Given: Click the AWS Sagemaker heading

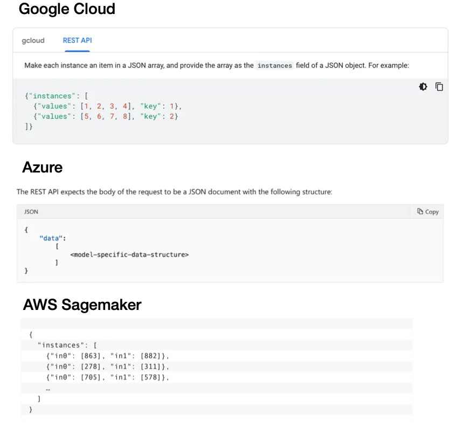Looking at the screenshot, I should point(82,305).
